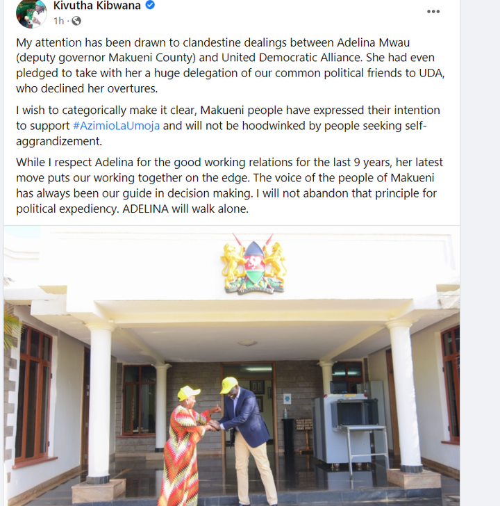Open the attached post photo
The width and height of the screenshot is (500, 506).
pyautogui.click(x=231, y=366)
